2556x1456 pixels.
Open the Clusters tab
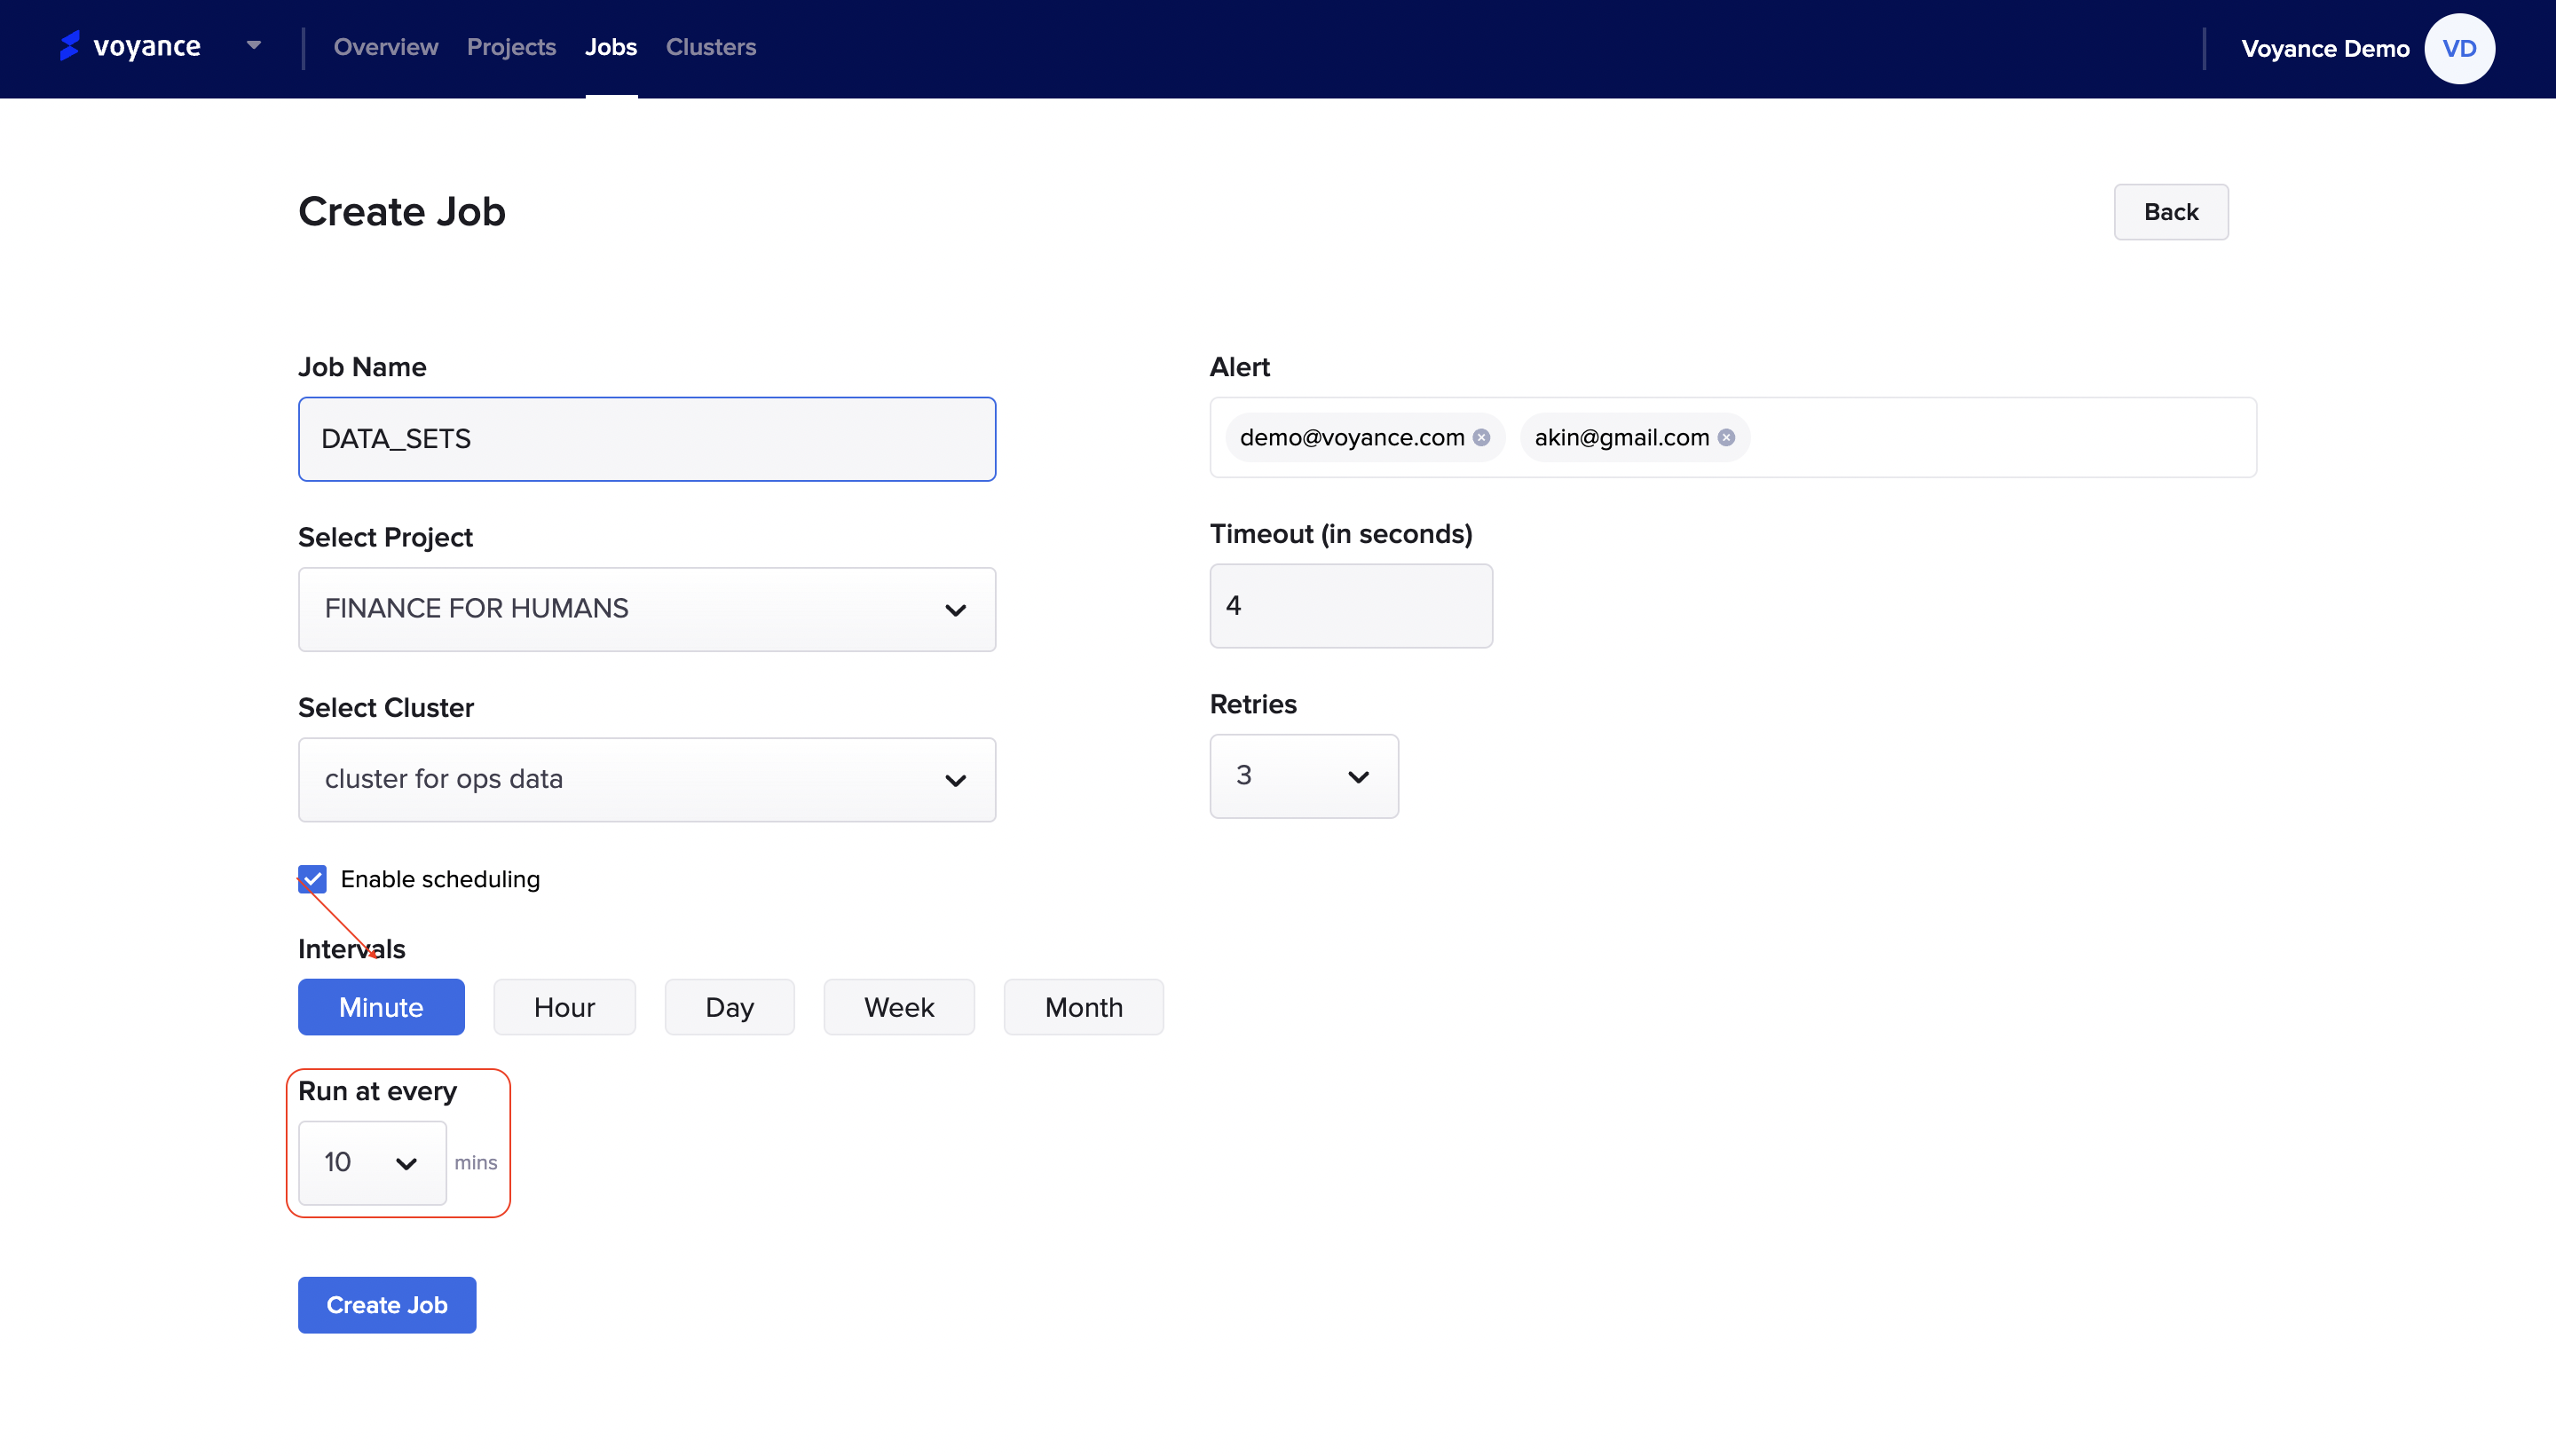point(711,47)
